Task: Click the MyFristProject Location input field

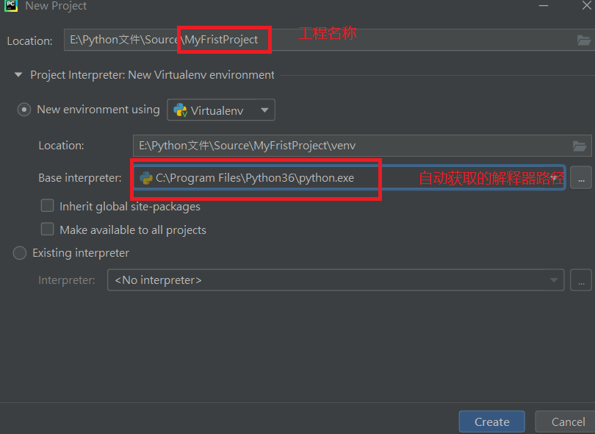Action: (x=220, y=40)
